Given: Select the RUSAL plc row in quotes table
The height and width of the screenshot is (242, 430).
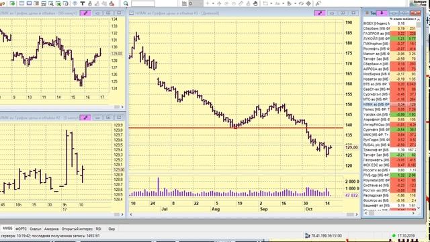Looking at the screenshot, I should [x=390, y=145].
